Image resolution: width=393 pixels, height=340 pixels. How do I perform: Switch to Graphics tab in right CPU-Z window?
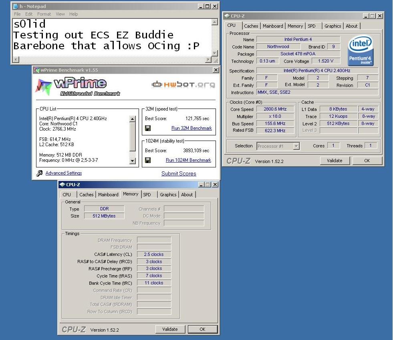coord(333,26)
